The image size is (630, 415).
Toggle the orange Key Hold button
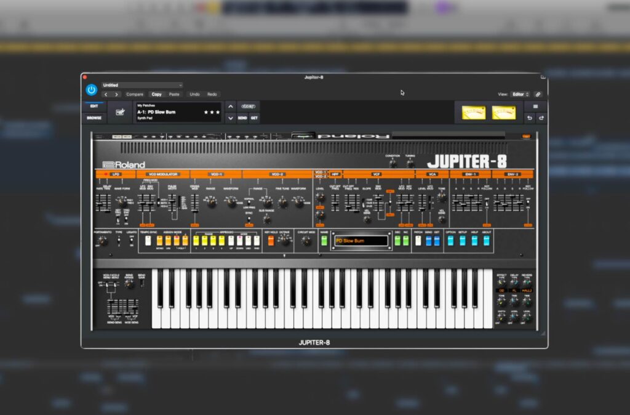[x=271, y=241]
